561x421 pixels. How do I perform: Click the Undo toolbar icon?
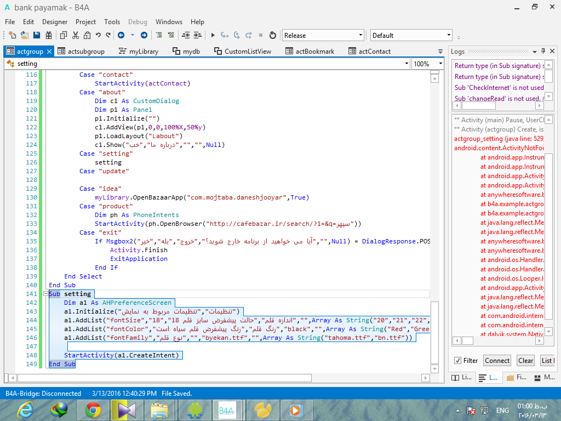[99, 35]
